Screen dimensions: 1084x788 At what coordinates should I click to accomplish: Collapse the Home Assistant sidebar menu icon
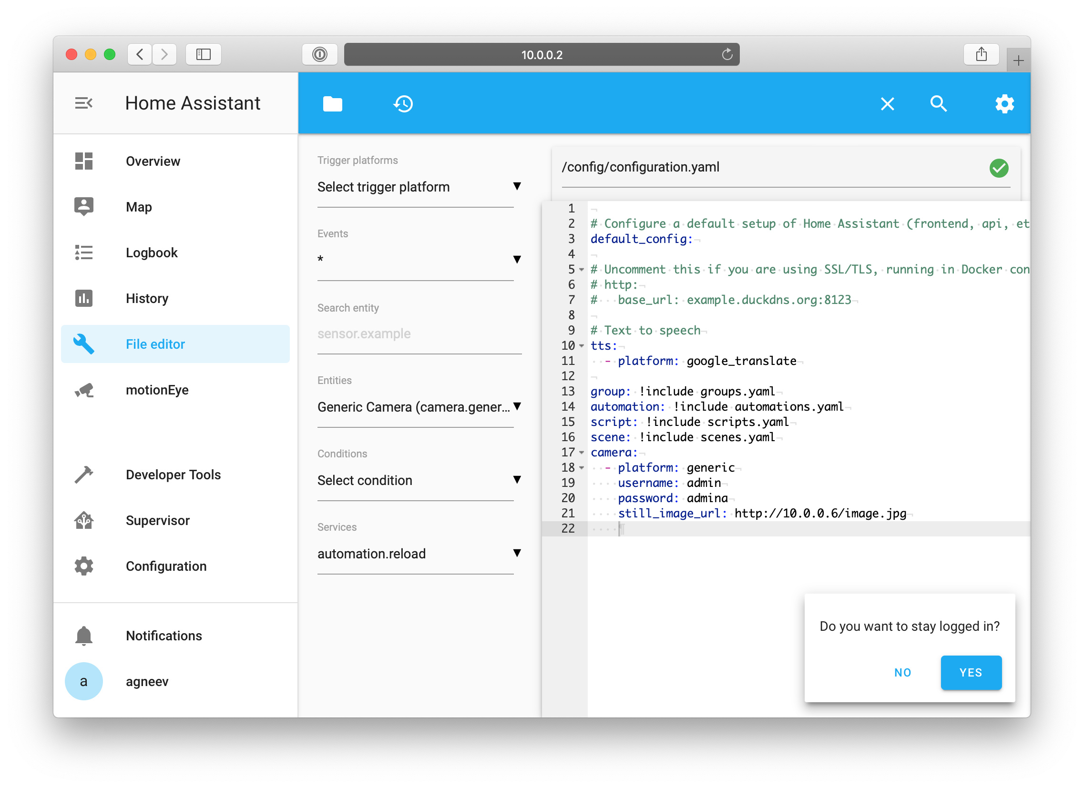coord(83,103)
